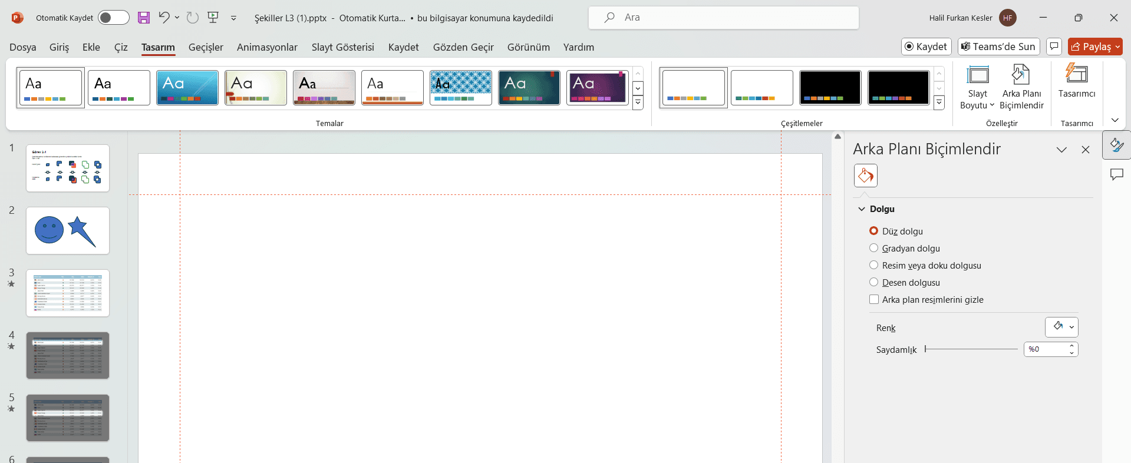Click the format pane icon in the right sidebar
Image resolution: width=1131 pixels, height=463 pixels.
tap(1116, 145)
